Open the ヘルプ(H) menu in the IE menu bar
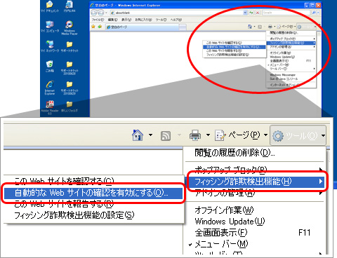 click(176, 20)
